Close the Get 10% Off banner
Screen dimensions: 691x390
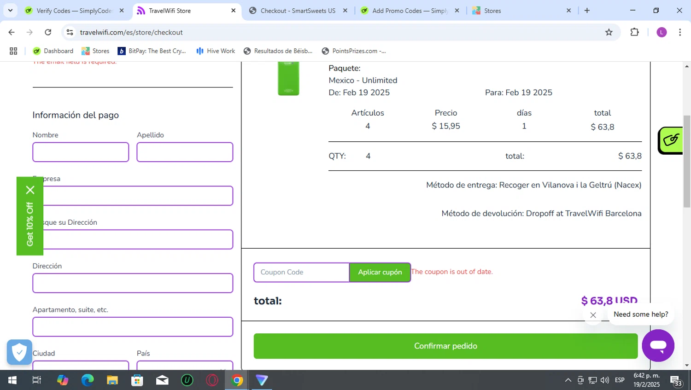coord(30,190)
